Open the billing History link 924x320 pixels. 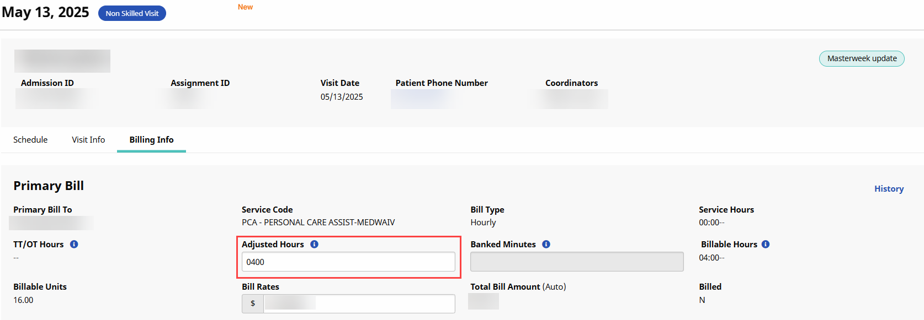(x=889, y=189)
